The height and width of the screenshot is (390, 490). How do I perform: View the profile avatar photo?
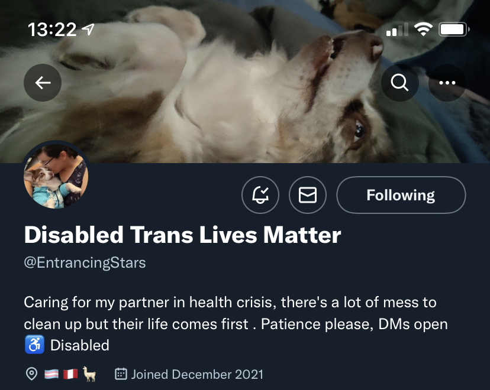pyautogui.click(x=56, y=176)
